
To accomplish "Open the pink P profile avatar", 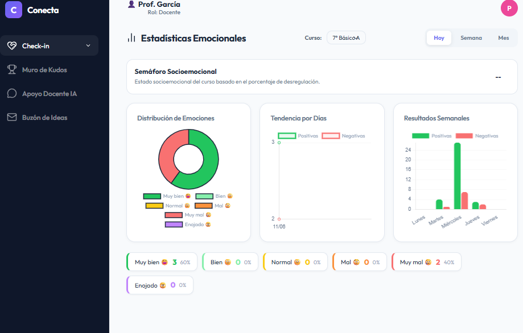I will point(509,9).
